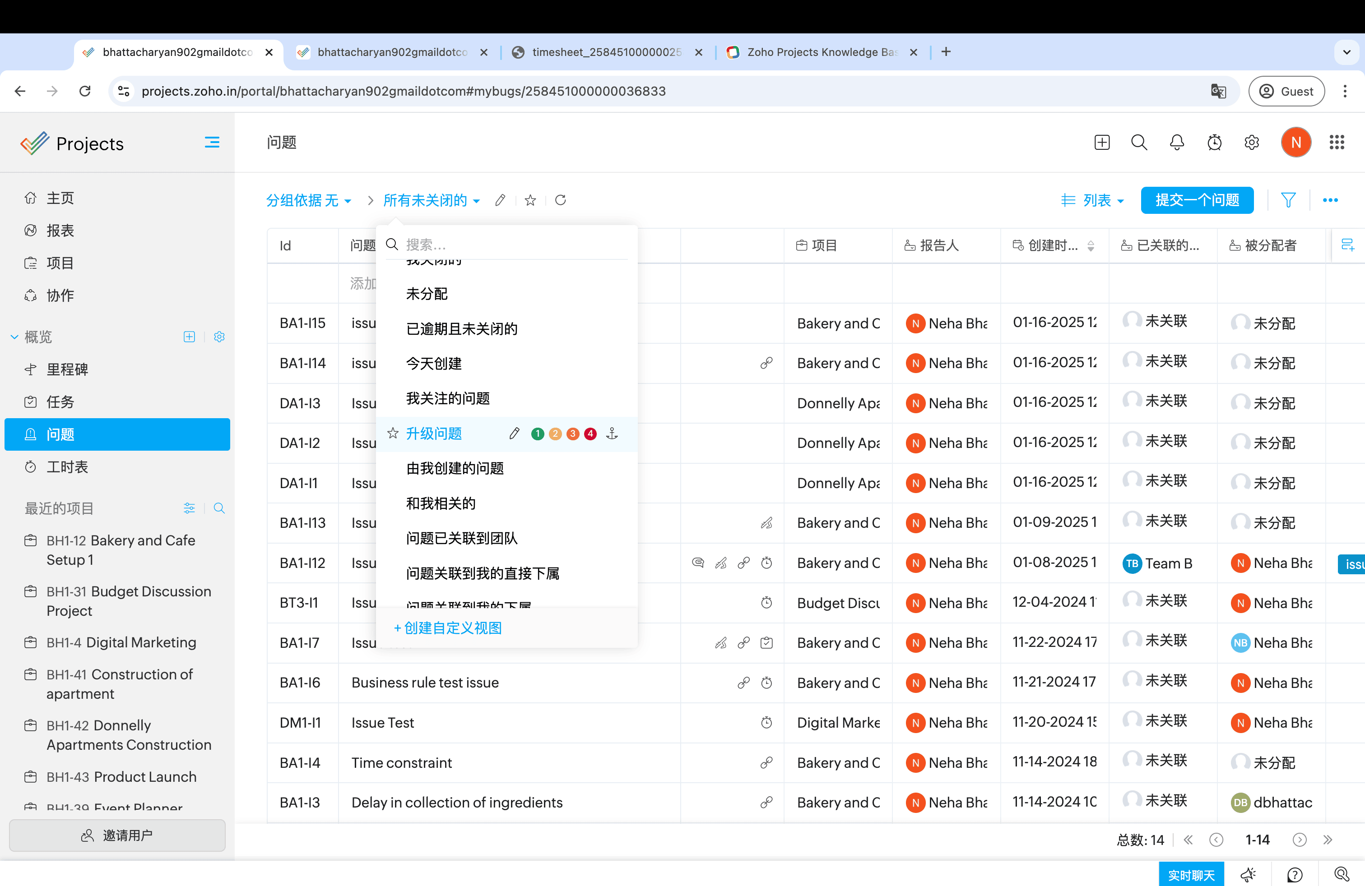Screen dimensions: 1365x886
Task: Open notifications bell icon
Action: tap(1176, 142)
